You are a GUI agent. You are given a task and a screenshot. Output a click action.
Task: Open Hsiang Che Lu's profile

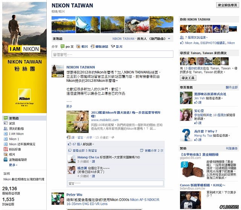pyautogui.click(x=88, y=157)
